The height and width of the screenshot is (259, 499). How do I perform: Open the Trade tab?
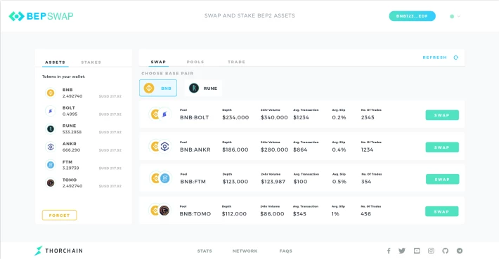click(x=236, y=62)
